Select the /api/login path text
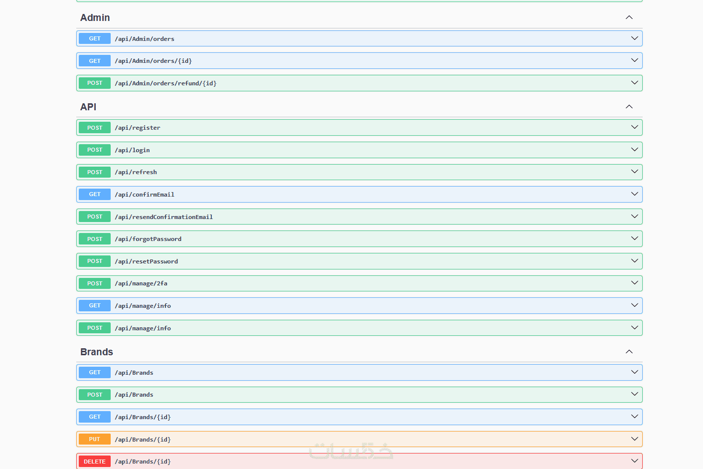This screenshot has height=469, width=703. pyautogui.click(x=132, y=150)
